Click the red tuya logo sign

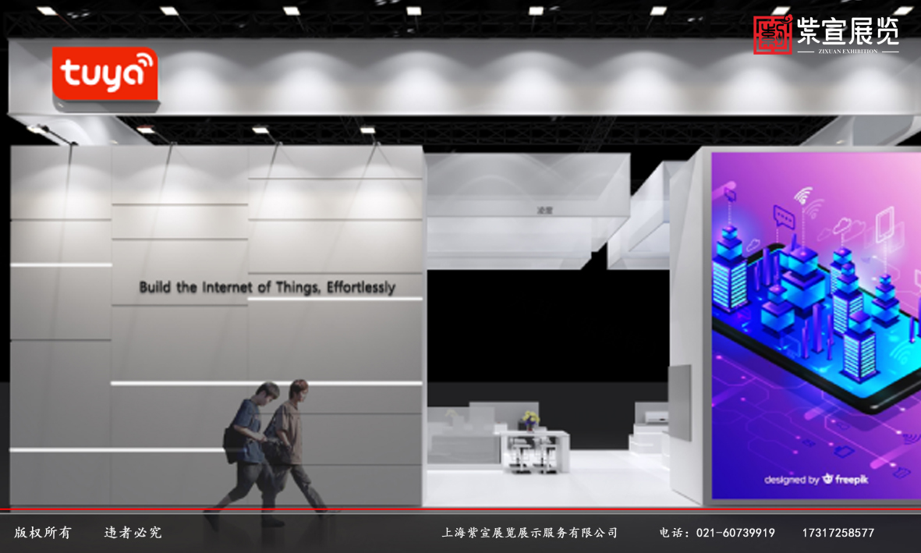(104, 75)
